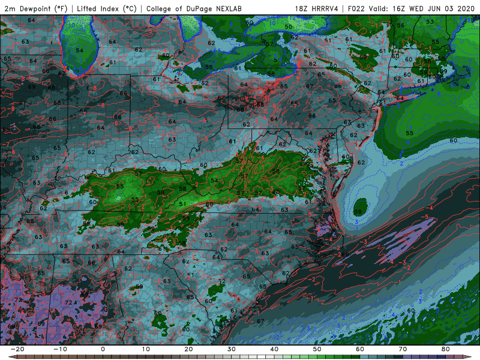Image resolution: width=480 pixels, height=360 pixels.
Task: Click the 50 label on the color scale
Action: [x=317, y=349]
